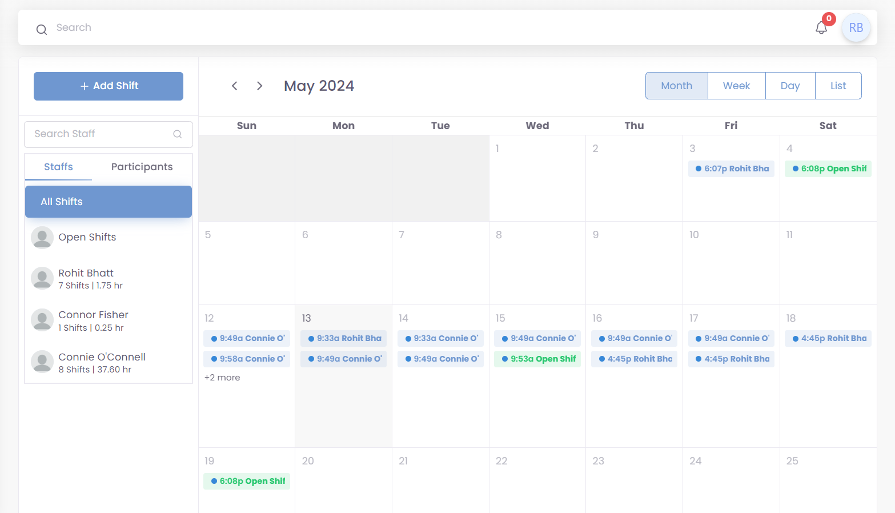Open the RB user profile avatar
Viewport: 895px width, 513px height.
click(x=856, y=28)
